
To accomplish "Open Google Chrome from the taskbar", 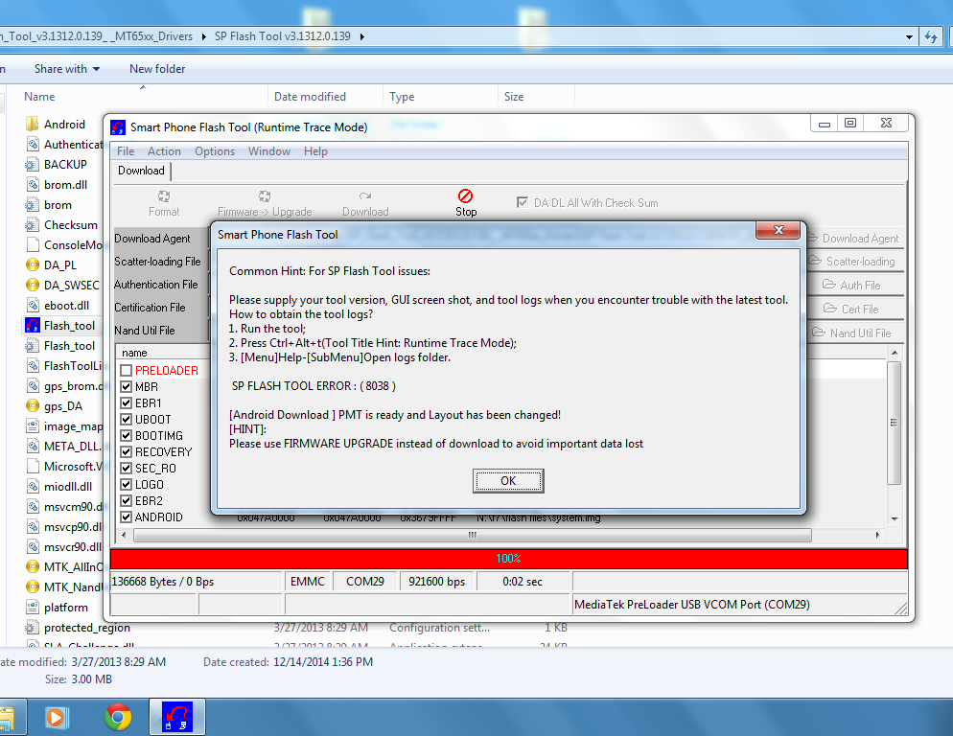I will coord(118,717).
